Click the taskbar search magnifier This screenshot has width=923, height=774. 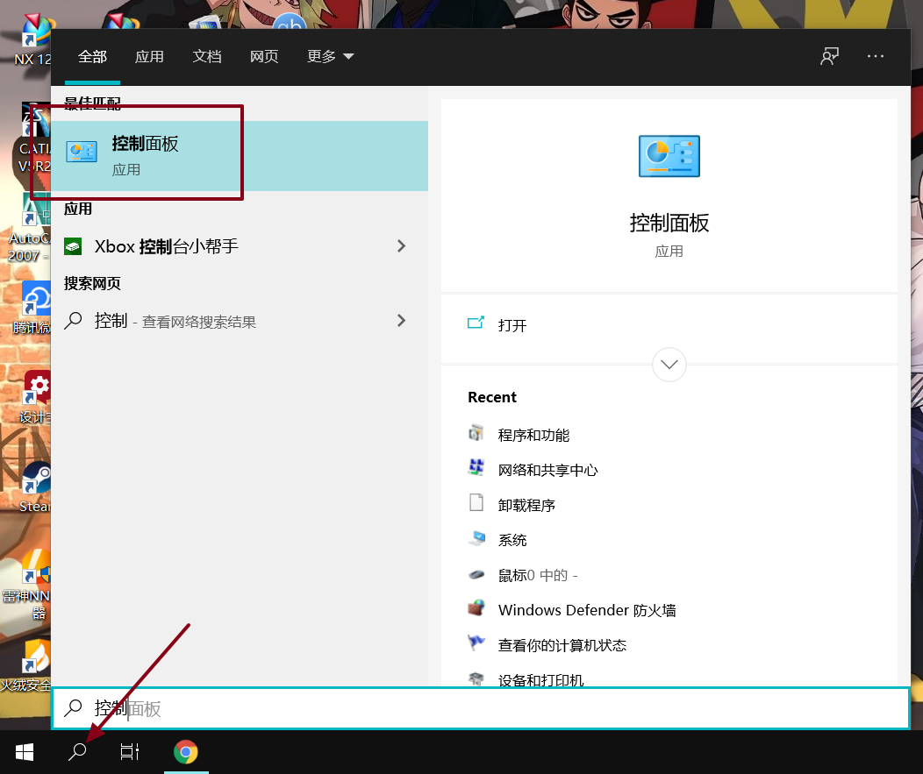(x=77, y=752)
